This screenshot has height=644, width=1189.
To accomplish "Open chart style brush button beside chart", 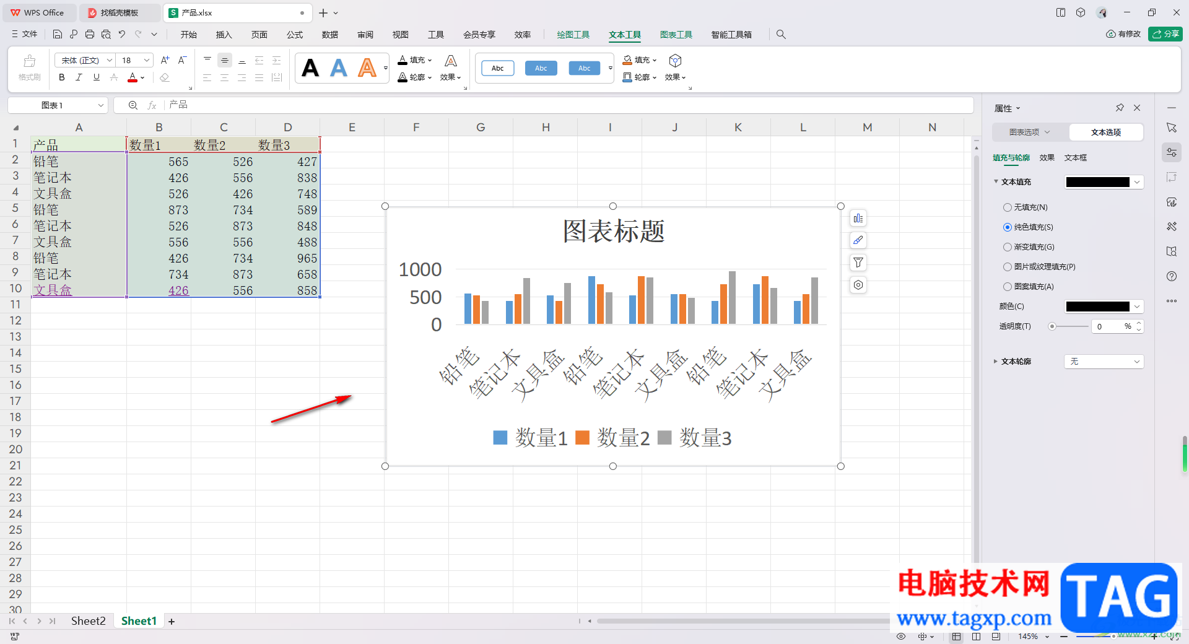I will 858,240.
